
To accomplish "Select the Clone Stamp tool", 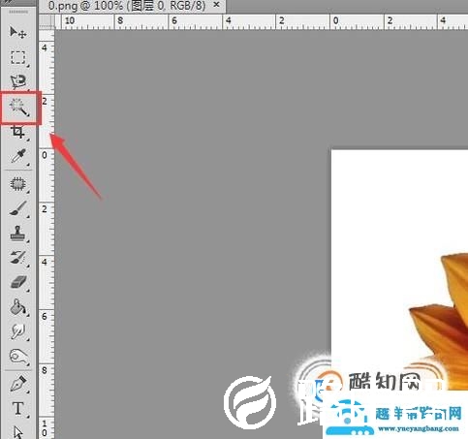I will (17, 234).
